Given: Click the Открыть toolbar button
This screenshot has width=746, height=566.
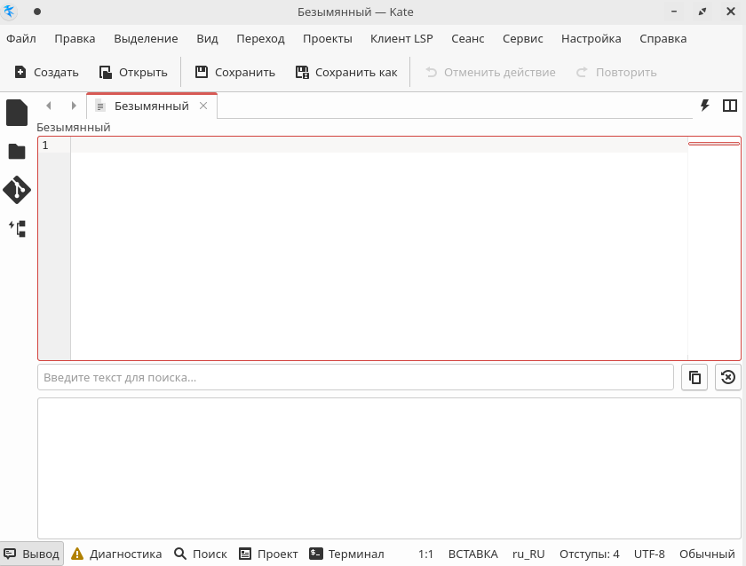Looking at the screenshot, I should pos(133,72).
